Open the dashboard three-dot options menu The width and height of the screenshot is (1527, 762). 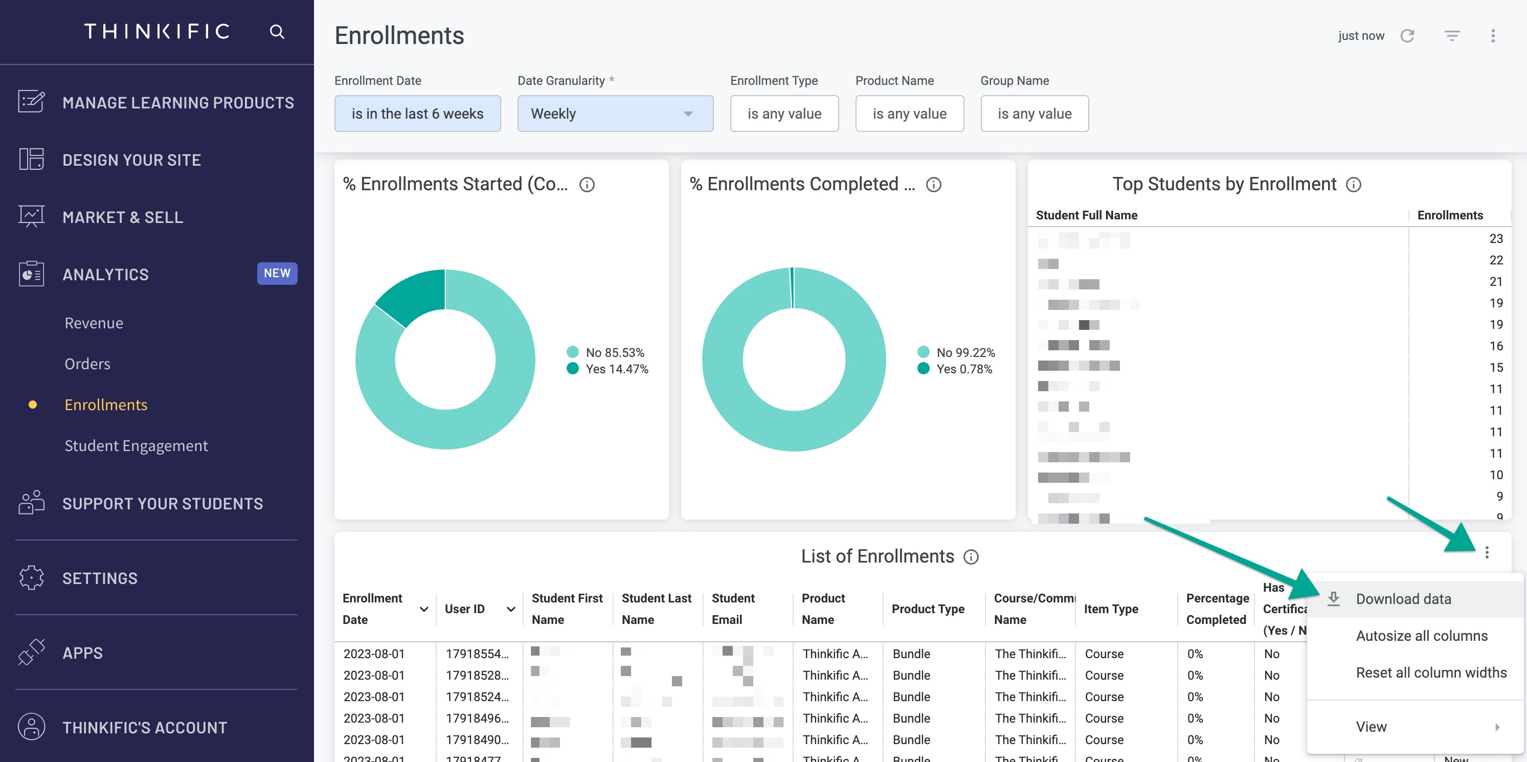(1494, 36)
